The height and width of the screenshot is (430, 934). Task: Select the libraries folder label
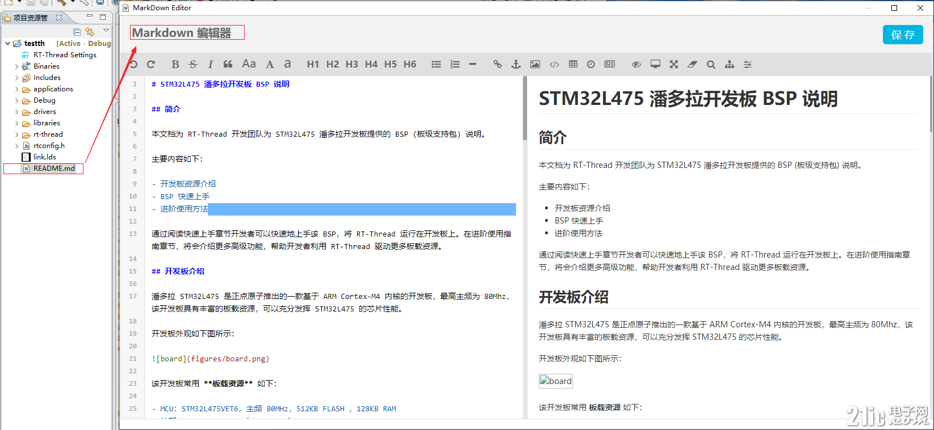pos(47,123)
